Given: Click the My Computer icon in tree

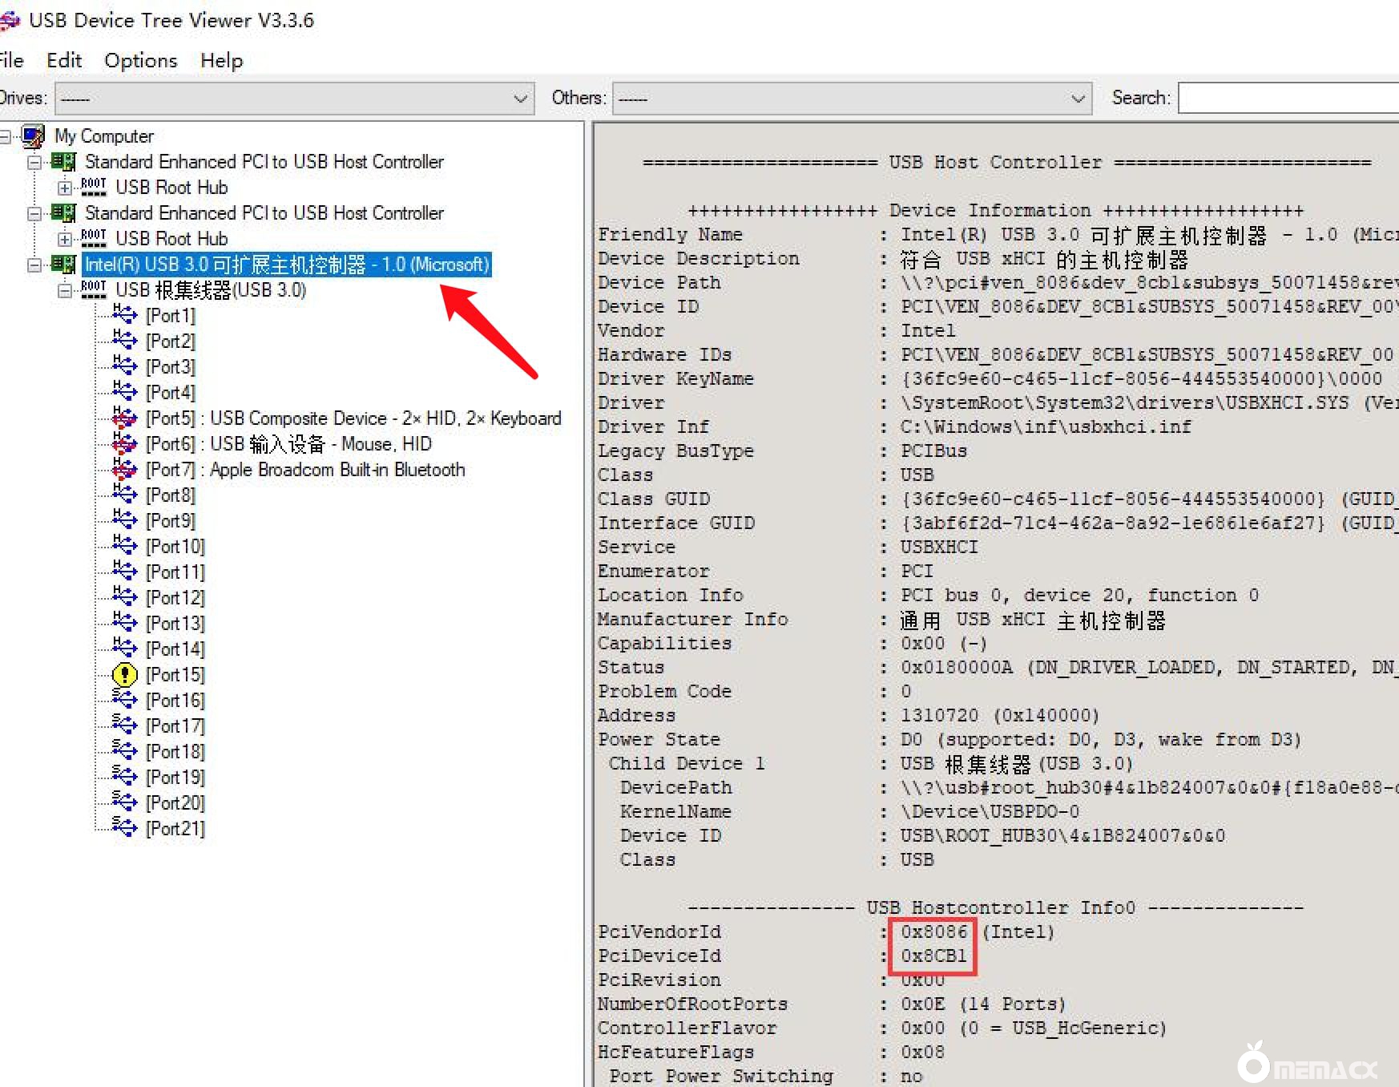Looking at the screenshot, I should click(x=33, y=136).
